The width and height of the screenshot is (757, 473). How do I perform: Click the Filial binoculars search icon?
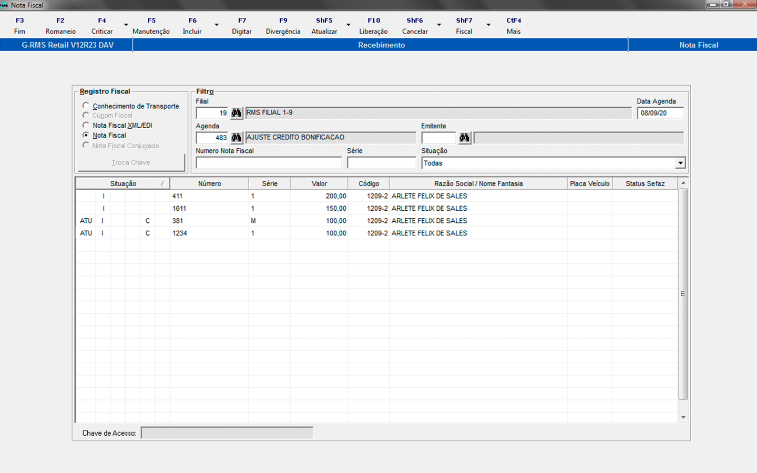point(237,113)
